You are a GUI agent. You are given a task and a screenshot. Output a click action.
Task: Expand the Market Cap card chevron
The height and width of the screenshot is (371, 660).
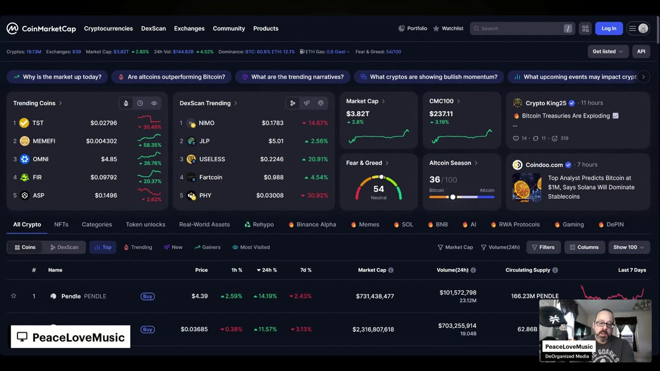coord(383,102)
